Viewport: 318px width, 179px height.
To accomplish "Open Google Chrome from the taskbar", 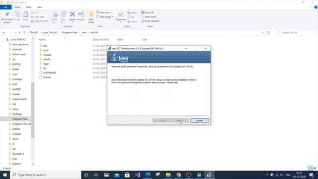I will tap(178, 175).
